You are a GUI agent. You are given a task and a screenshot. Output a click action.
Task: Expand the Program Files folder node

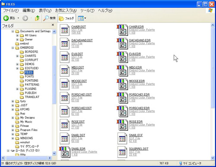[13, 130]
